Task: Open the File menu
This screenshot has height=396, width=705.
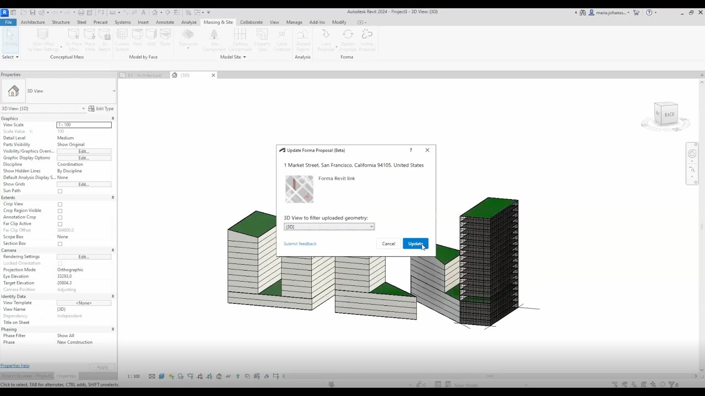Action: click(x=8, y=22)
